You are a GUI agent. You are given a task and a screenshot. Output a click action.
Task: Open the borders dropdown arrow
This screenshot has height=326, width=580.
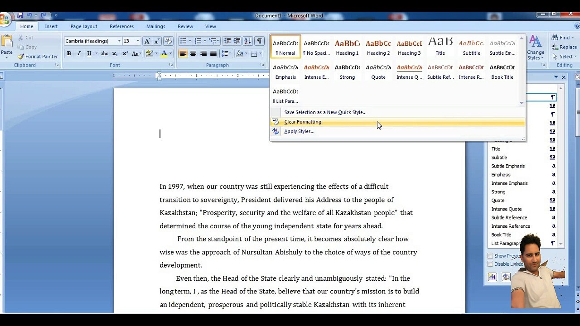(x=260, y=53)
